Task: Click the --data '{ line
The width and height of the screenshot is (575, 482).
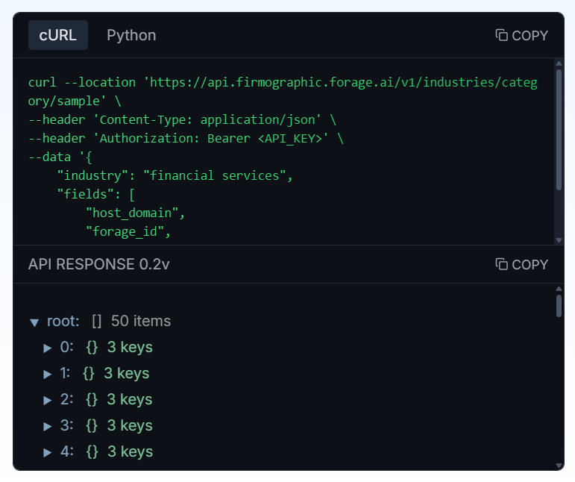Action: [x=60, y=157]
